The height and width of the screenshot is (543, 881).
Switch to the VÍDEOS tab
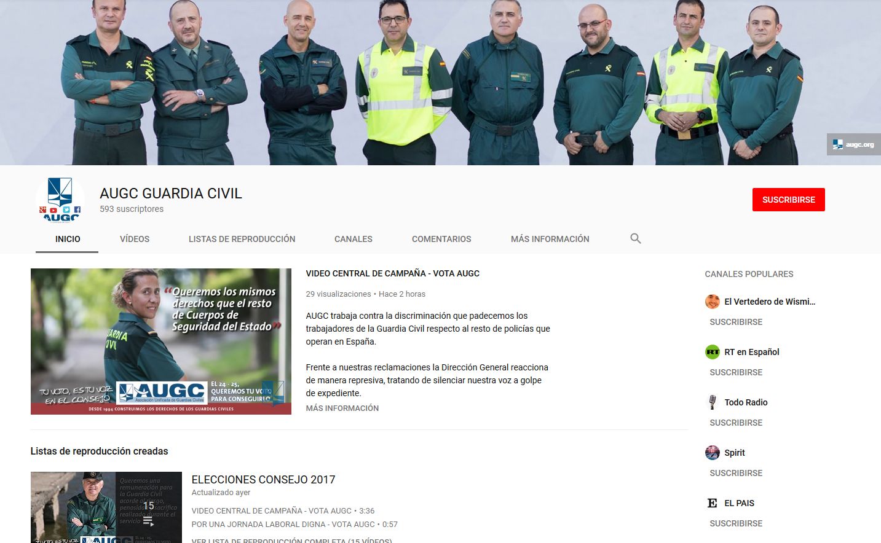pos(135,239)
